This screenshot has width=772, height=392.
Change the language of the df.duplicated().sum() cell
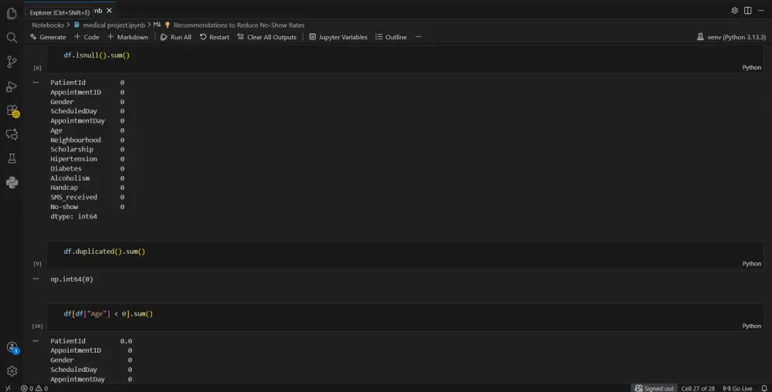(x=751, y=264)
